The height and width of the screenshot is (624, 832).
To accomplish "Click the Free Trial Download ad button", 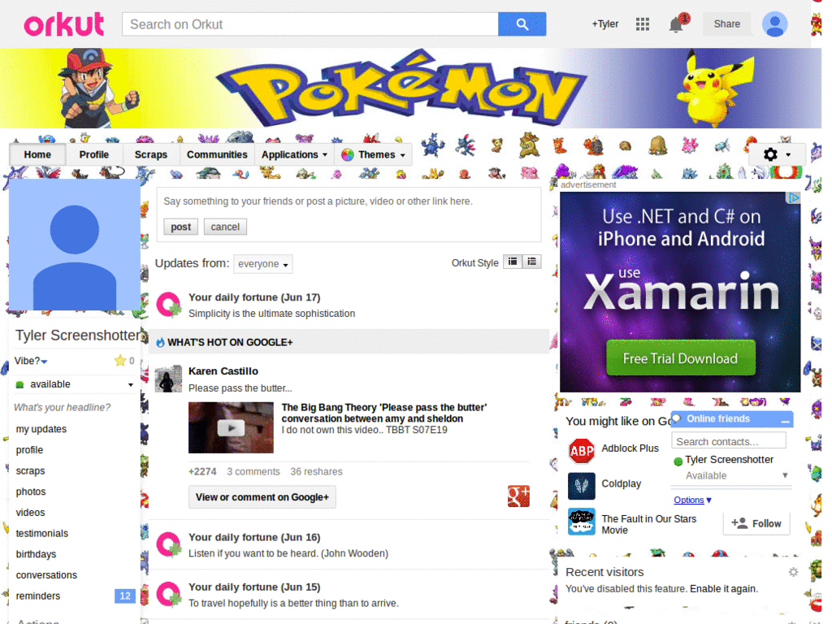I will click(680, 358).
